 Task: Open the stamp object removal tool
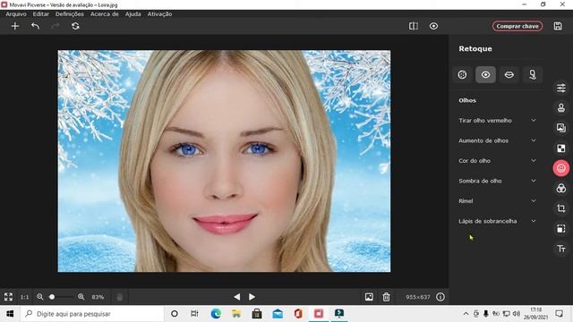[561, 107]
